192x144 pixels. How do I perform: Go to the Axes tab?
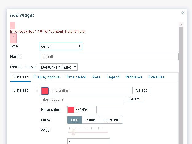tap(96, 77)
